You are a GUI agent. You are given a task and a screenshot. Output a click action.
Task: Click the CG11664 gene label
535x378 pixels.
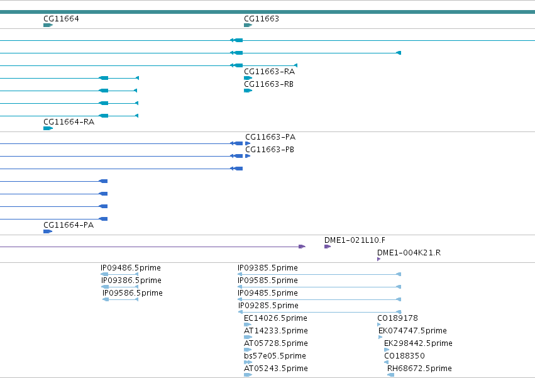61,18
